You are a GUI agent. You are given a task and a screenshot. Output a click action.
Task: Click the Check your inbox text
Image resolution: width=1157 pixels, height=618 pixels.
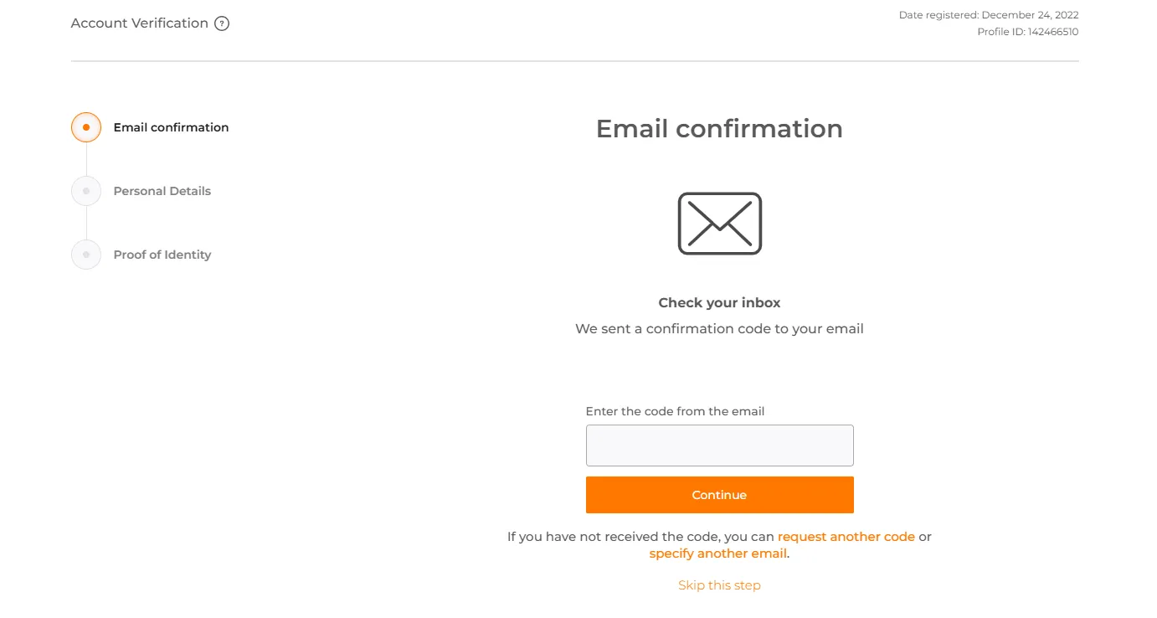[x=719, y=302]
